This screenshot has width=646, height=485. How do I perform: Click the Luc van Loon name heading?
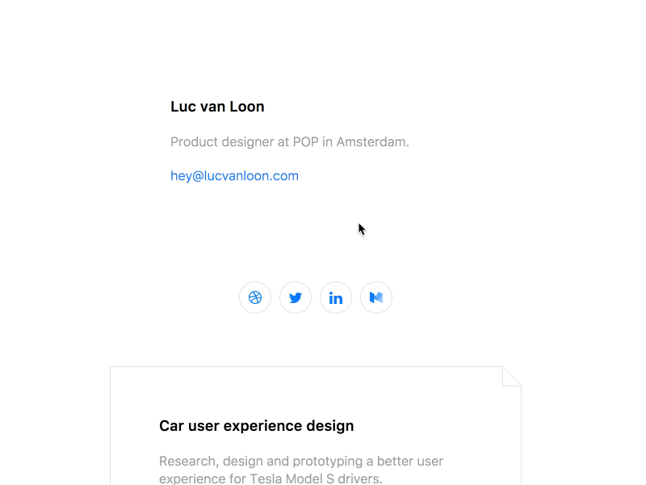[217, 106]
